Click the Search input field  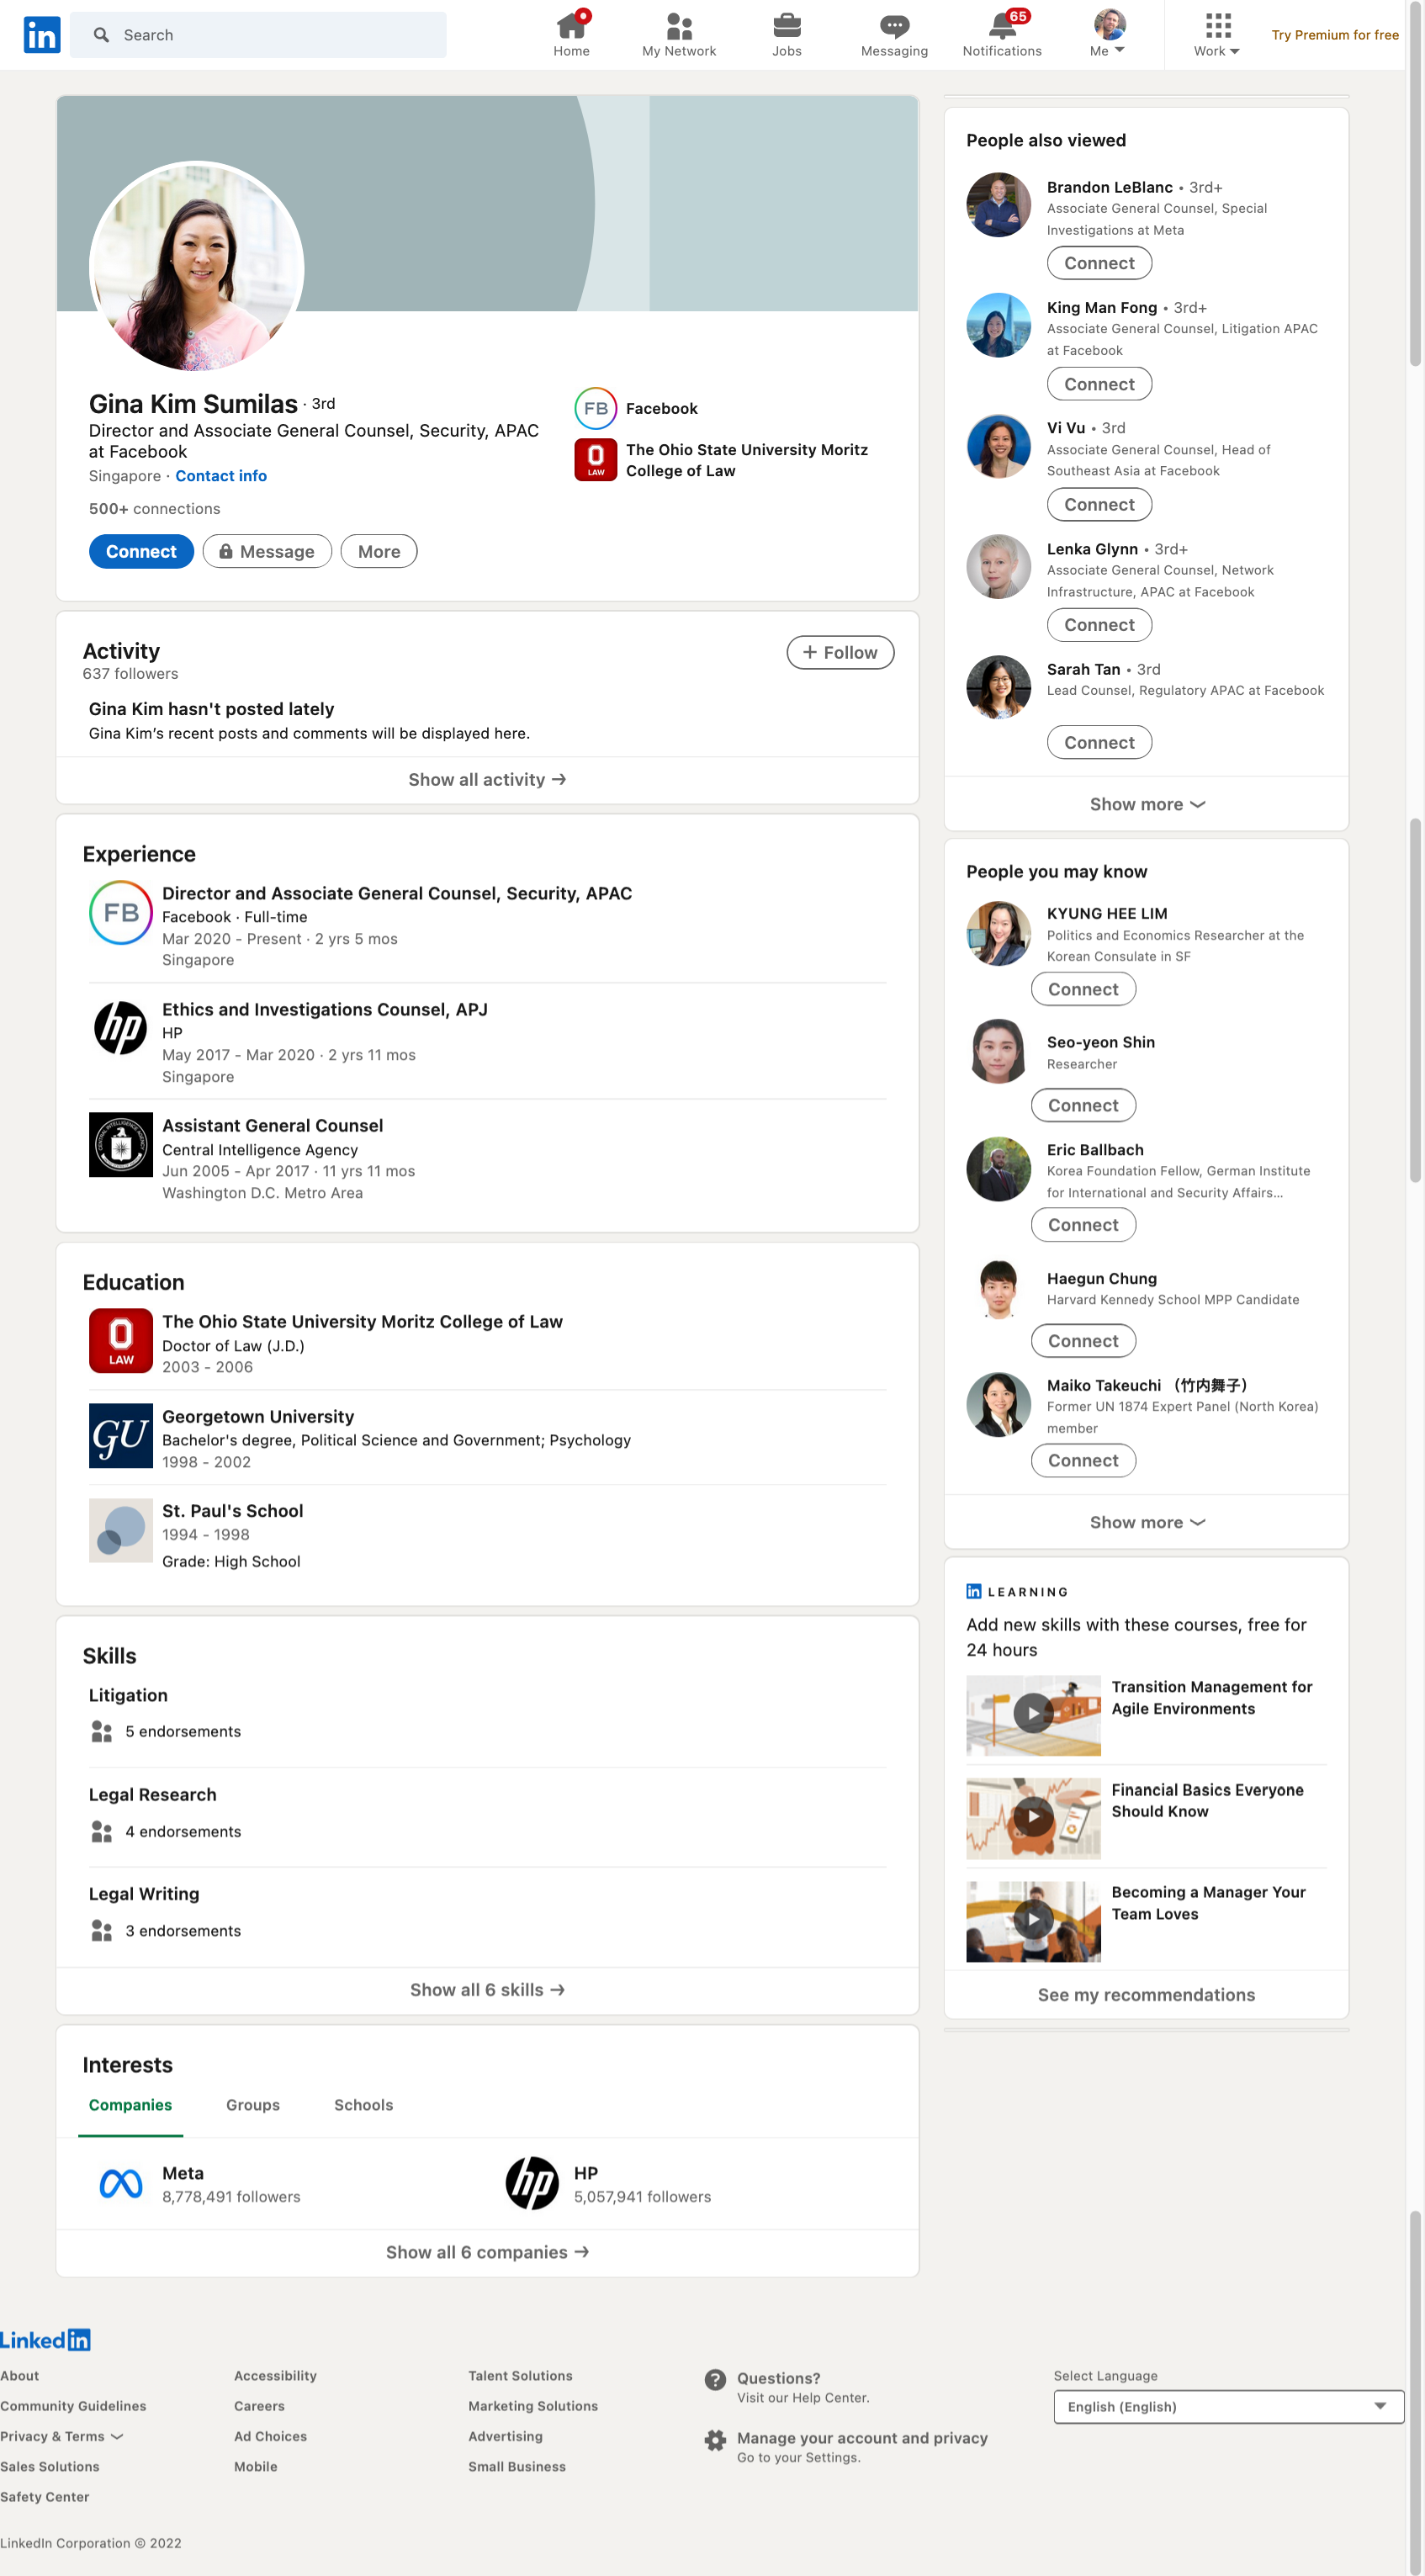coord(258,35)
